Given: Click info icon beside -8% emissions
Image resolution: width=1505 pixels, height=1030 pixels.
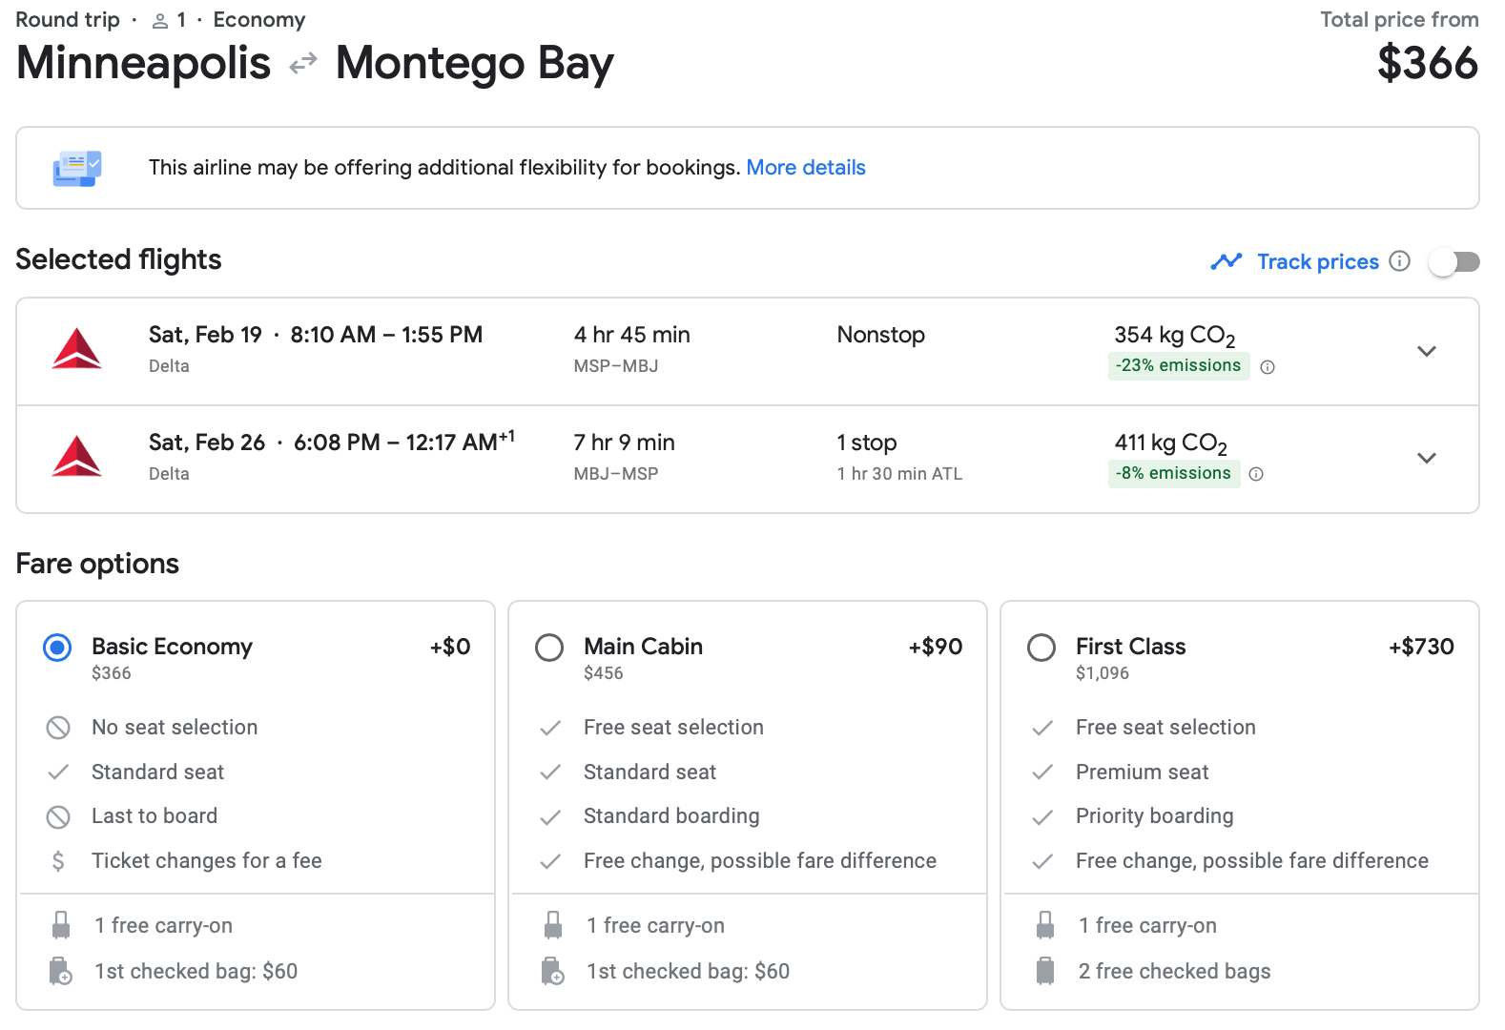Looking at the screenshot, I should (x=1256, y=474).
